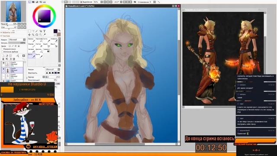Select the Zoom magnifier tool
Screen dimensions: 277x156
(x=33, y=35)
